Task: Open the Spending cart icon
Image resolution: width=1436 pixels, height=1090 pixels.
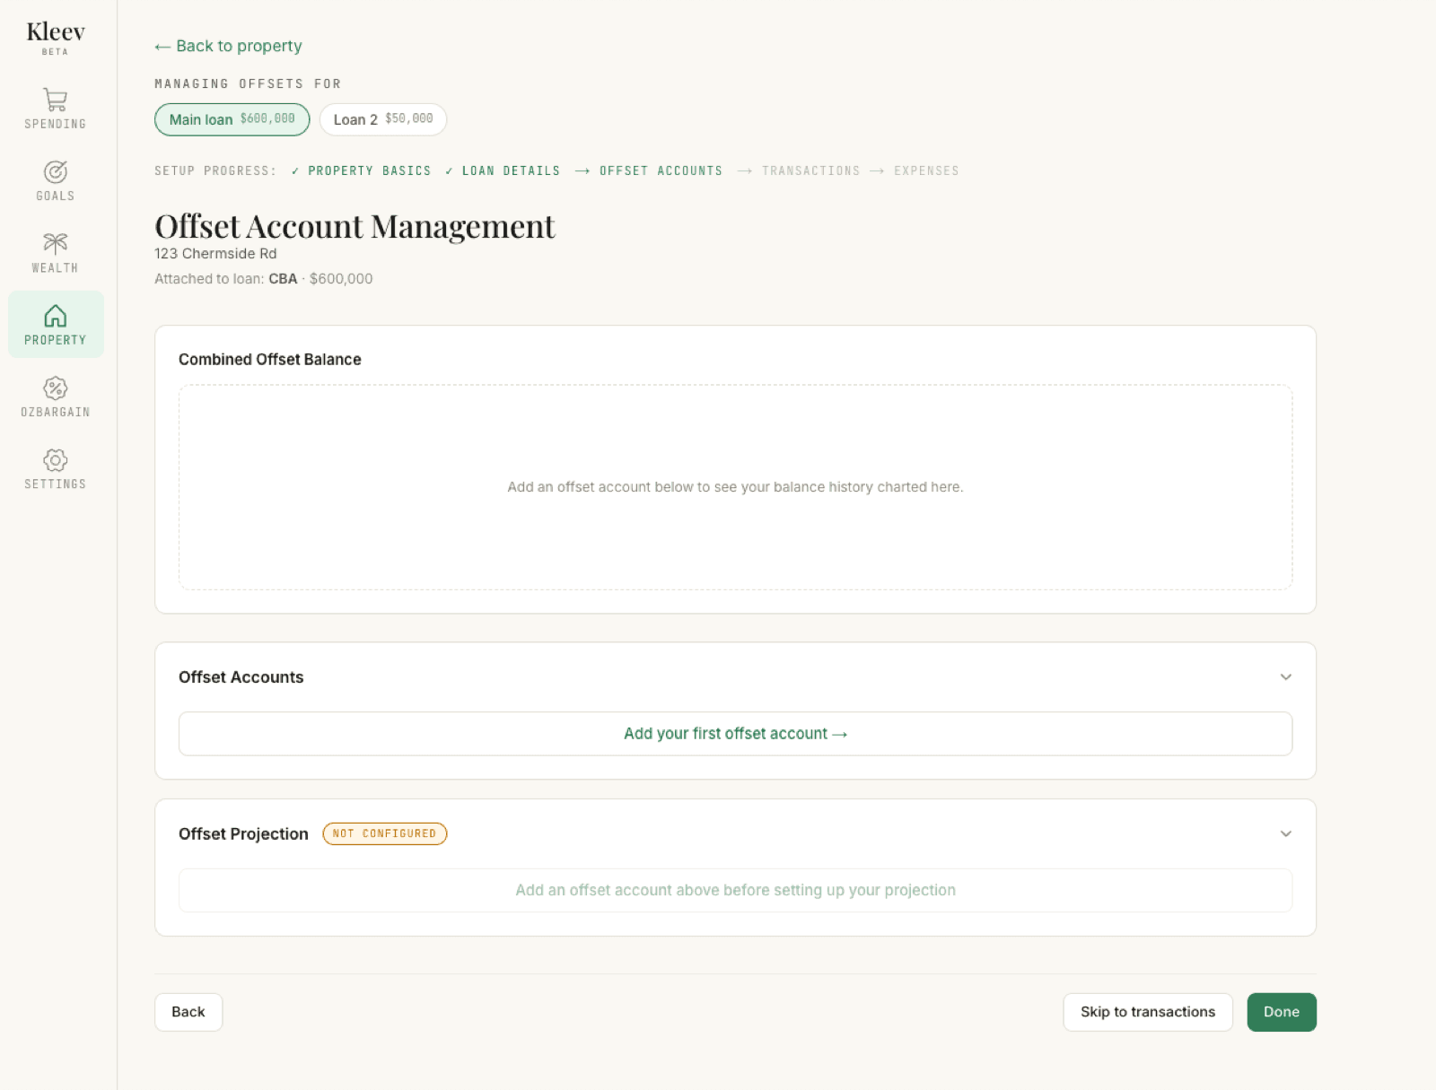Action: (56, 100)
